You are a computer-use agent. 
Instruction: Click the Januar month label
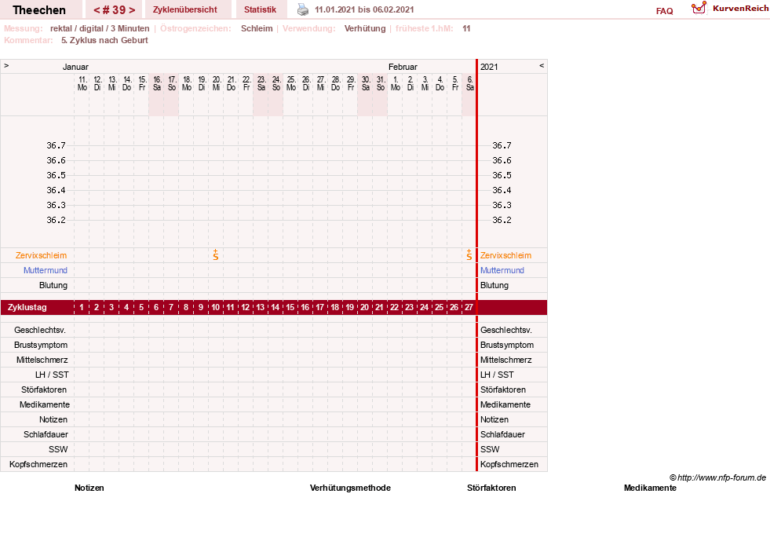coord(75,67)
